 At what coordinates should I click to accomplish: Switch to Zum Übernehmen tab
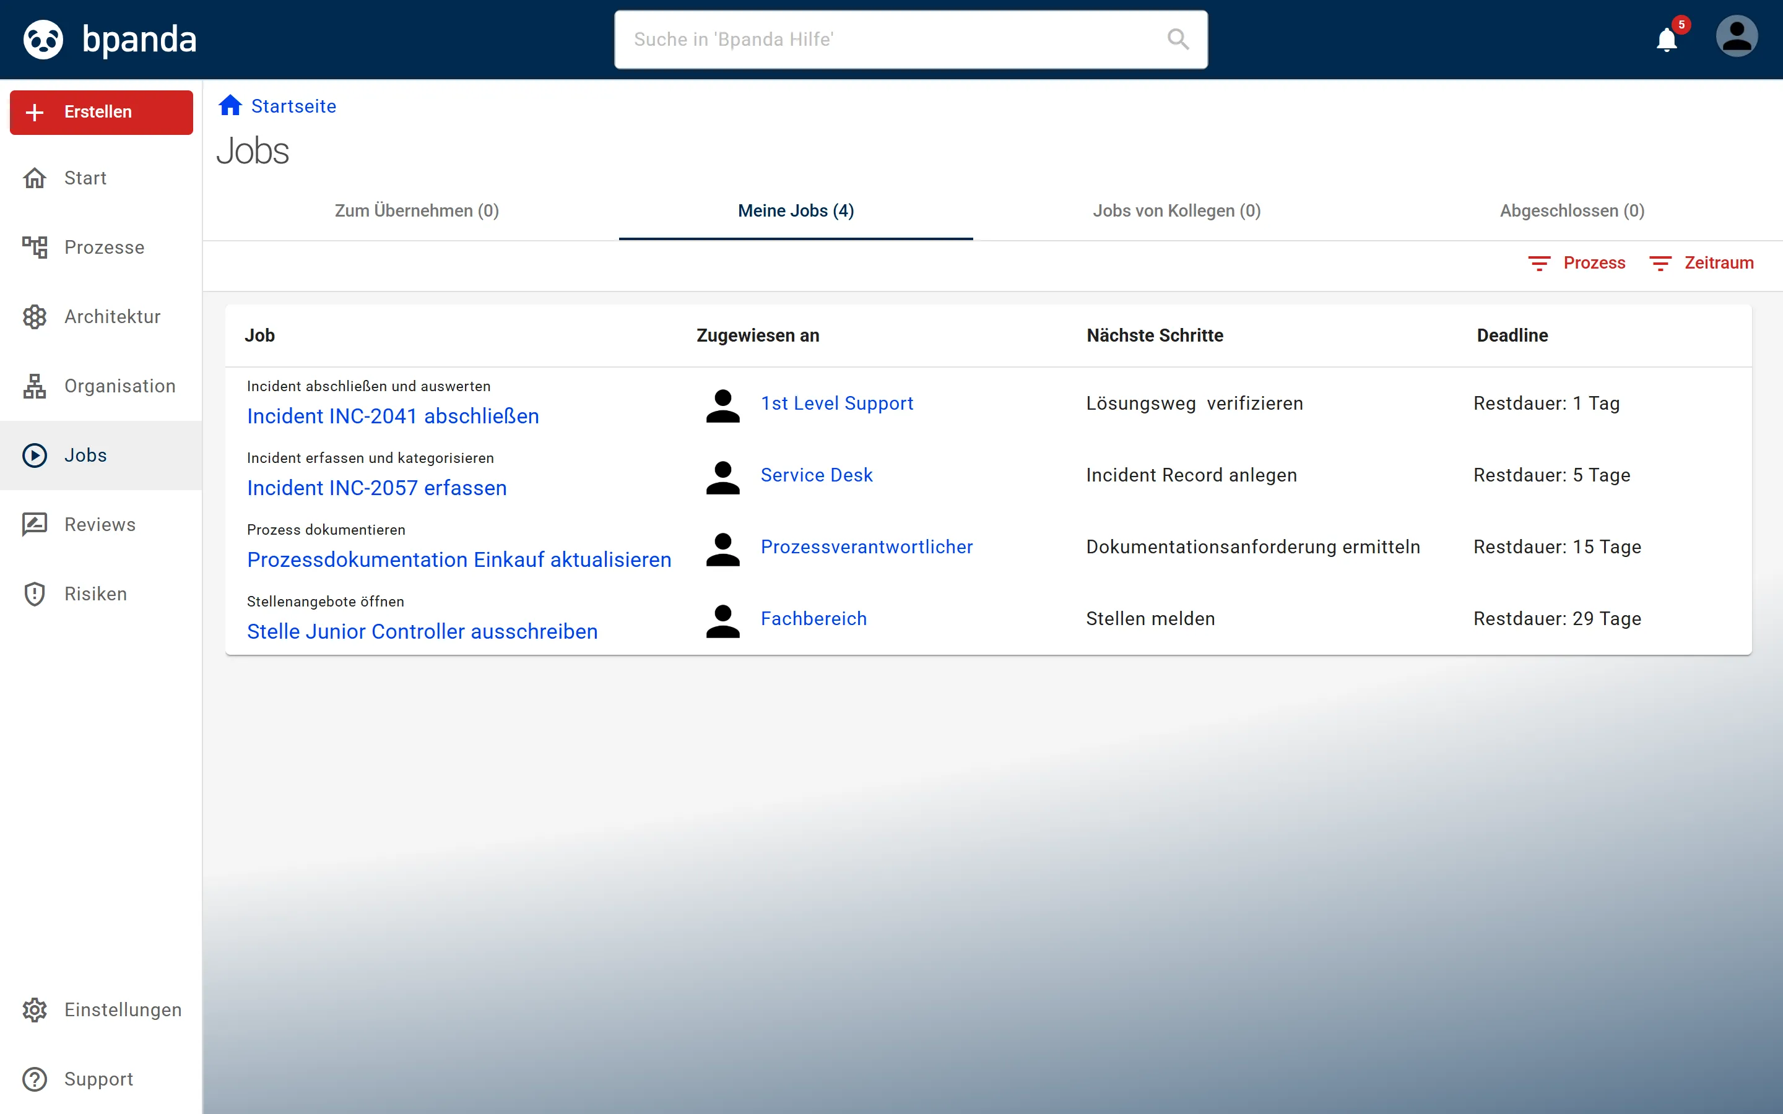coord(417,210)
